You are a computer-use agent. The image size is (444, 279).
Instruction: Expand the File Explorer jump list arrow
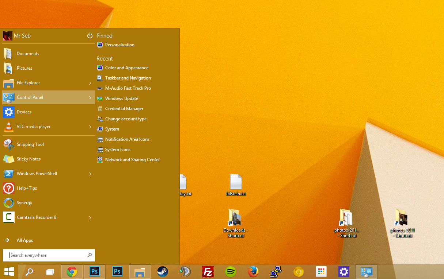pyautogui.click(x=90, y=83)
